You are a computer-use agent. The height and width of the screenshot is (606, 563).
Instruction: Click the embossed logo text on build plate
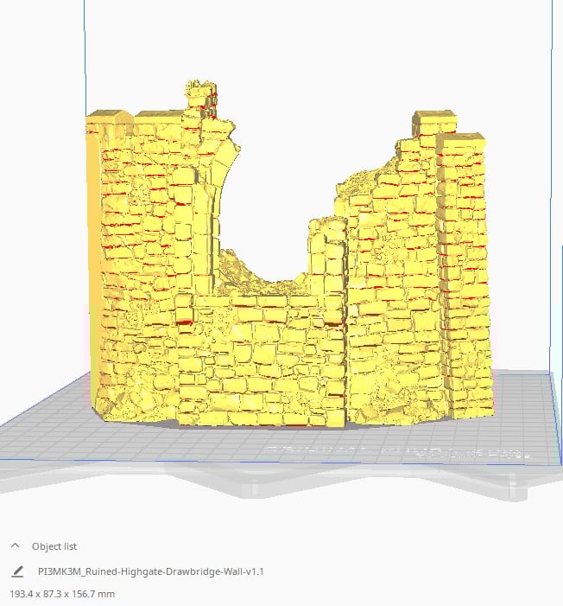pos(389,451)
